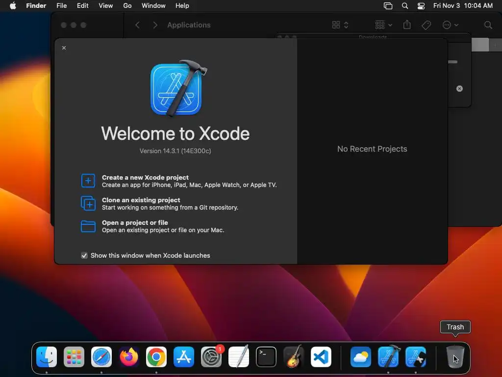The height and width of the screenshot is (377, 502).
Task: Open the Help menu
Action: pyautogui.click(x=182, y=6)
